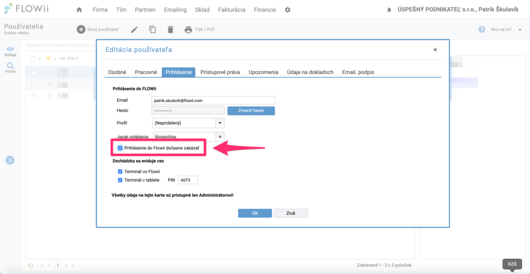530x274 pixels.
Task: Expand the Ako na to? dropdown arrow
Action: tap(520, 29)
